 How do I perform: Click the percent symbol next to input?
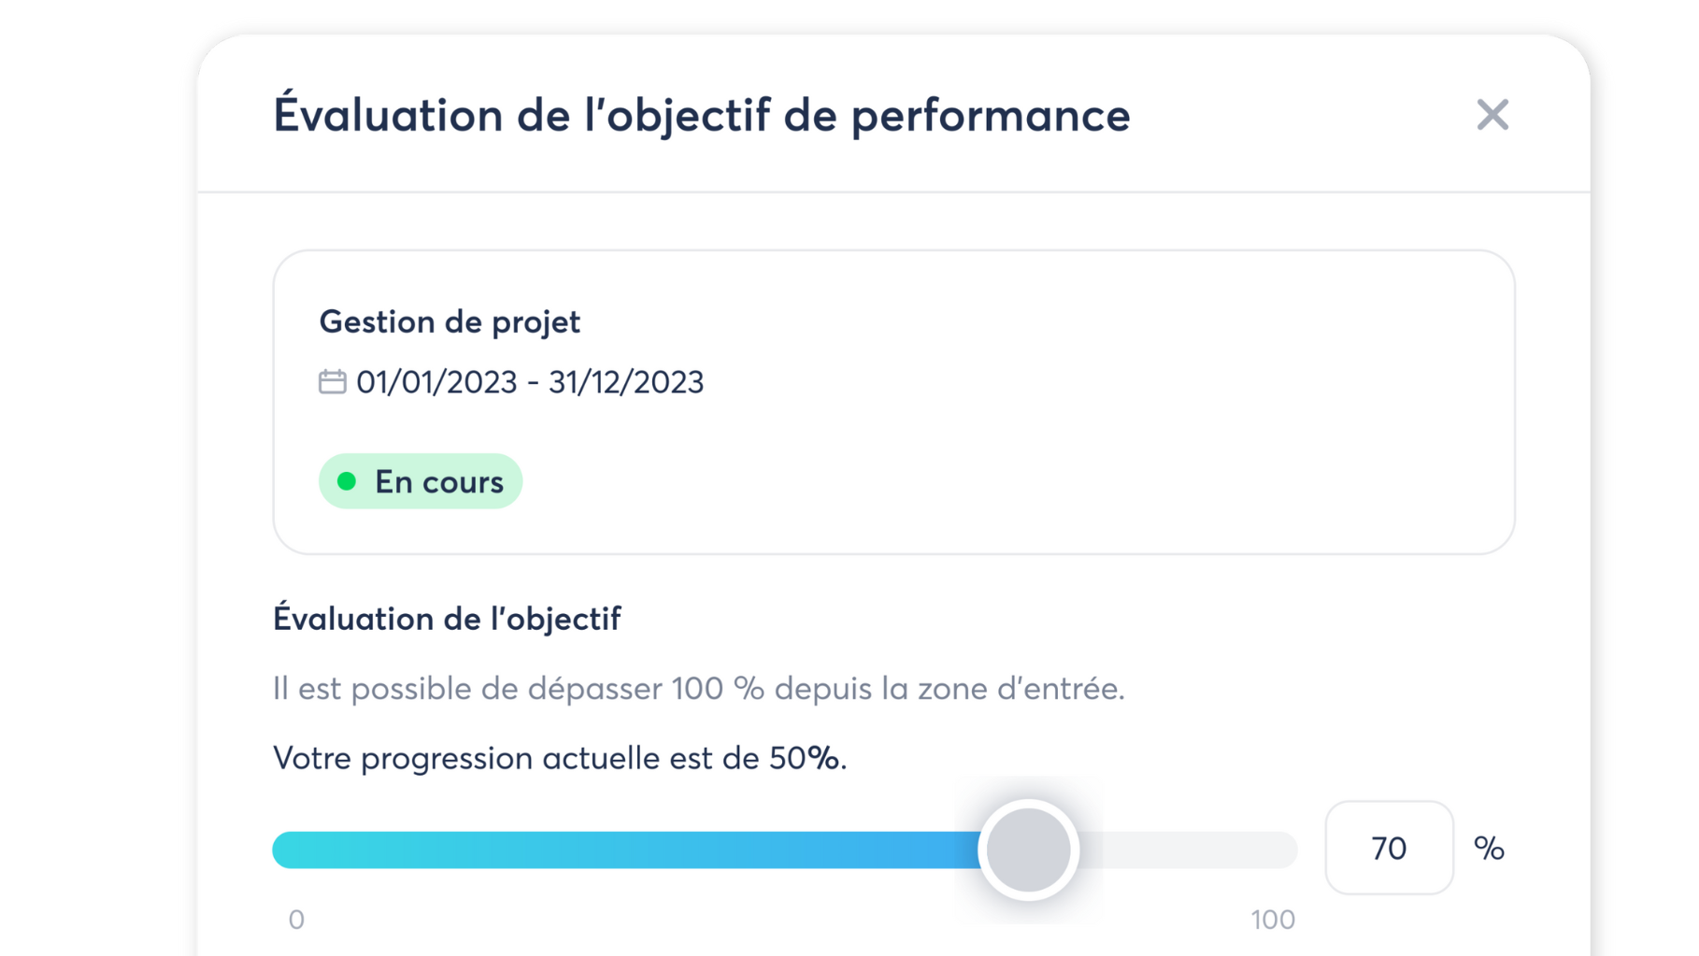1489,849
